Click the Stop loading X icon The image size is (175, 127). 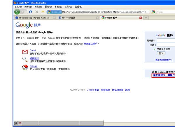37,12
